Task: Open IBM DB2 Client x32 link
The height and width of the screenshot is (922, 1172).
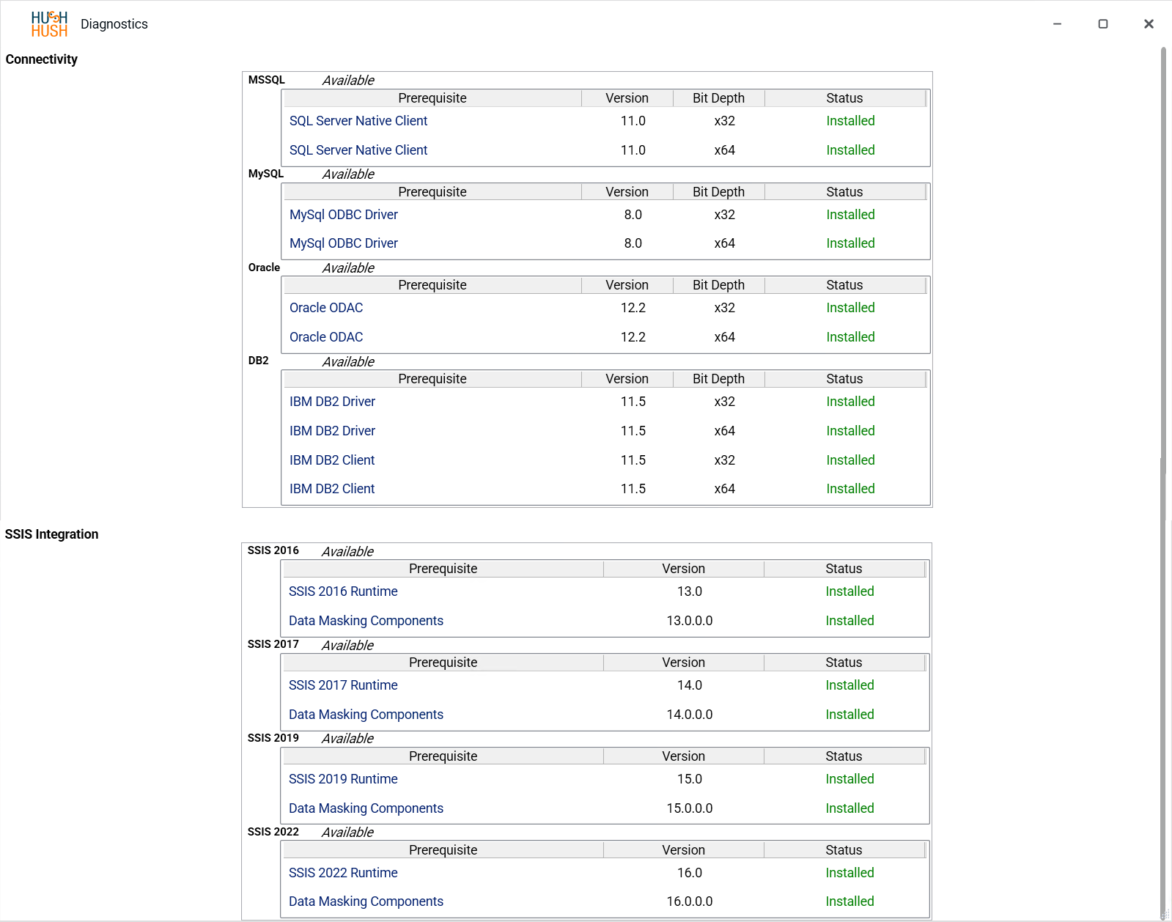Action: (331, 460)
